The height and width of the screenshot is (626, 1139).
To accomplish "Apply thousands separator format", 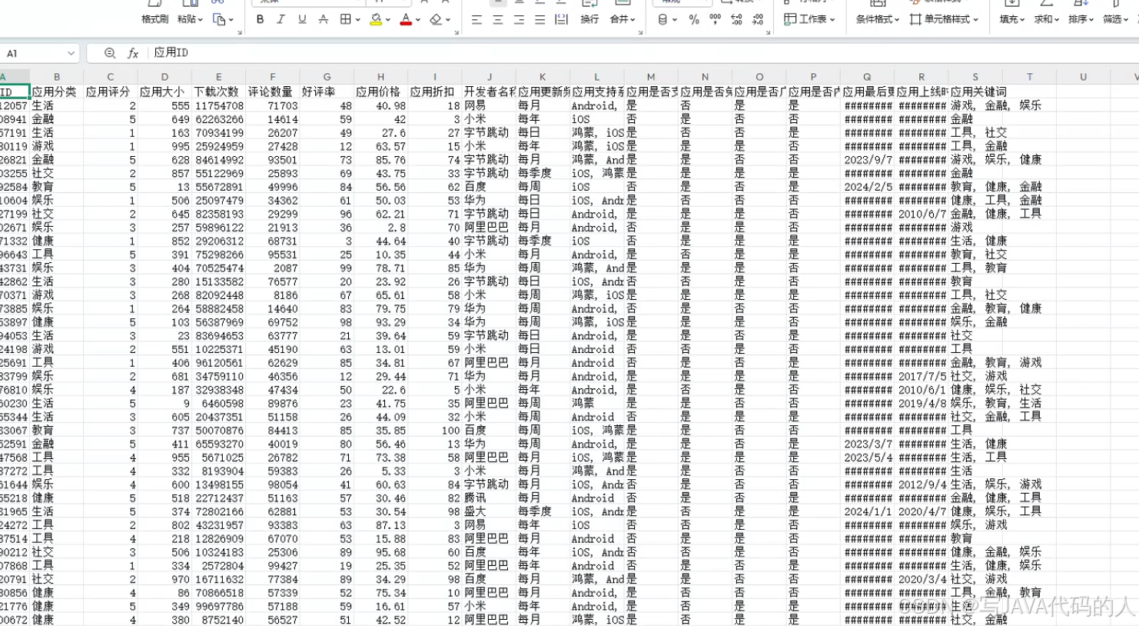I will 716,19.
